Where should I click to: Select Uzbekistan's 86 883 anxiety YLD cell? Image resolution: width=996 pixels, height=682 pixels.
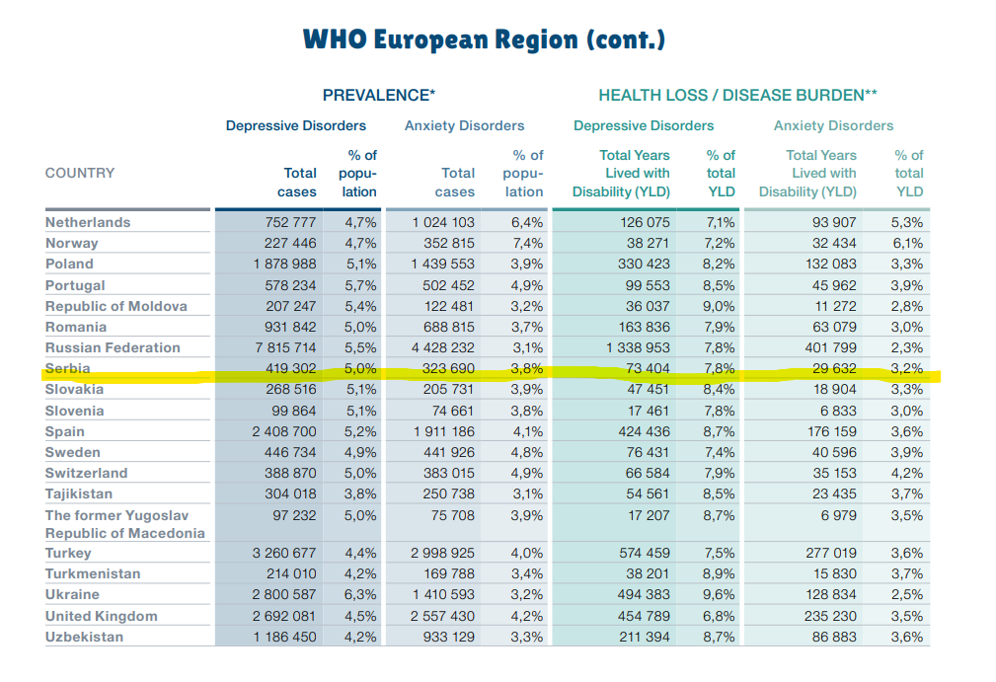point(834,637)
